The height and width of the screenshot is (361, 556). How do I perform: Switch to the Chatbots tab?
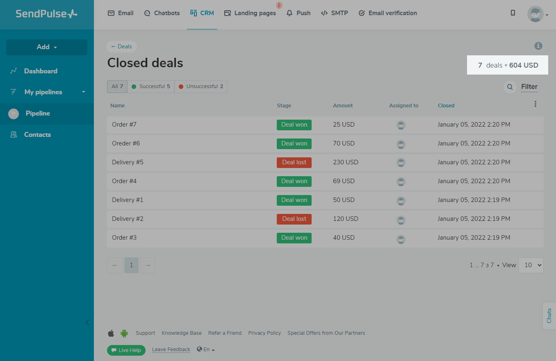[x=162, y=13]
